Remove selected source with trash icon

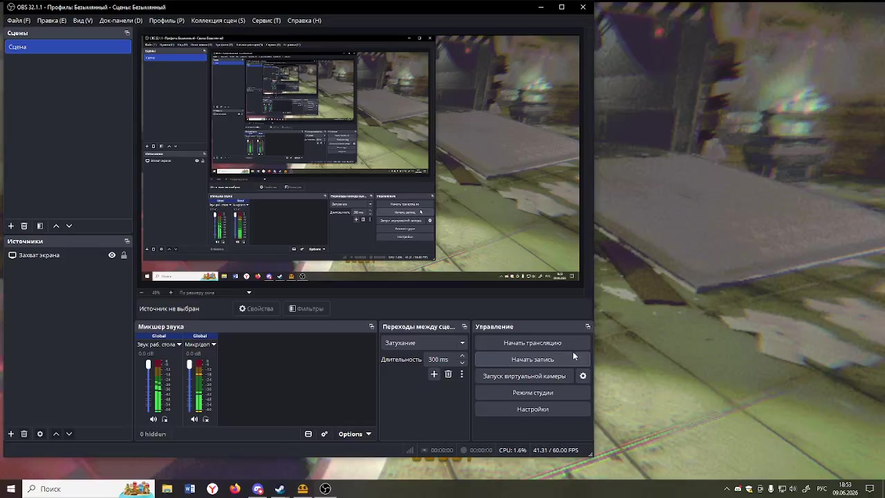point(24,434)
